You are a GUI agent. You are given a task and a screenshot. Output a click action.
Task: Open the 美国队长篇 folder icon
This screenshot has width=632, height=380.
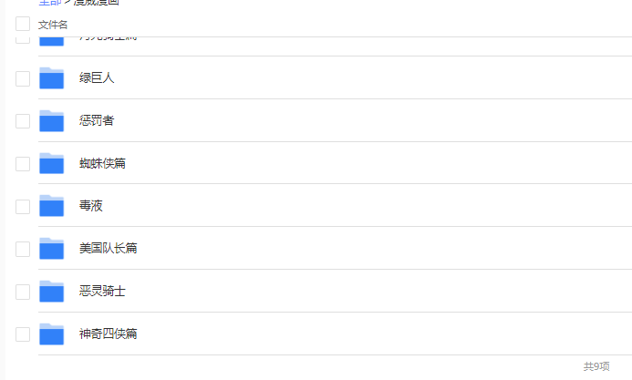click(x=51, y=249)
